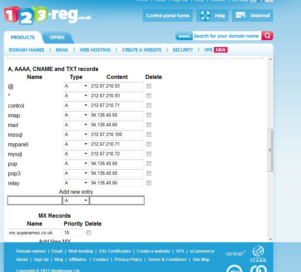Click the Facebook icon at the top
The width and height of the screenshot is (301, 272).
point(260,1)
